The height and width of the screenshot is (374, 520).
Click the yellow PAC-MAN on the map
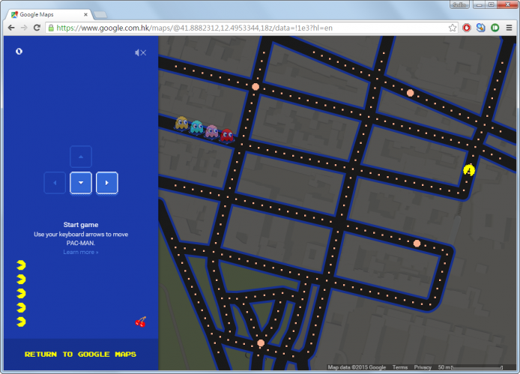click(x=469, y=170)
